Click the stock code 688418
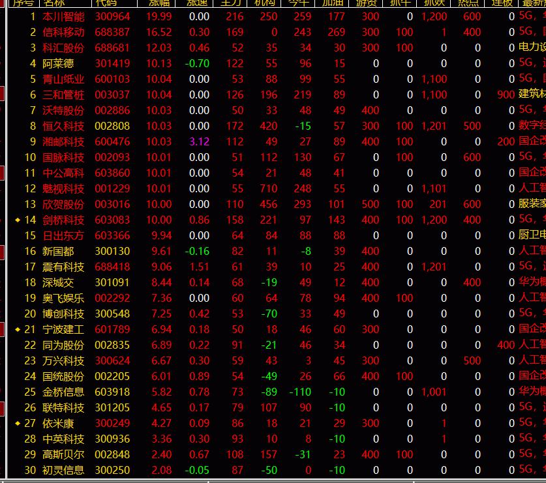Image resolution: width=546 pixels, height=483 pixels. [112, 267]
